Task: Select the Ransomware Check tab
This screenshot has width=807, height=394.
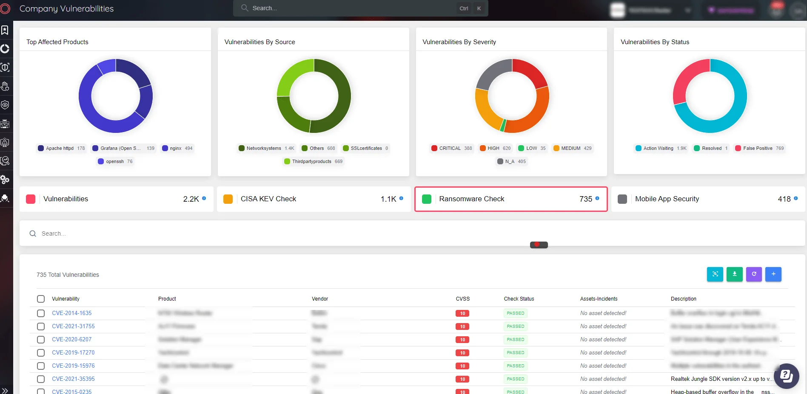Action: coord(511,199)
